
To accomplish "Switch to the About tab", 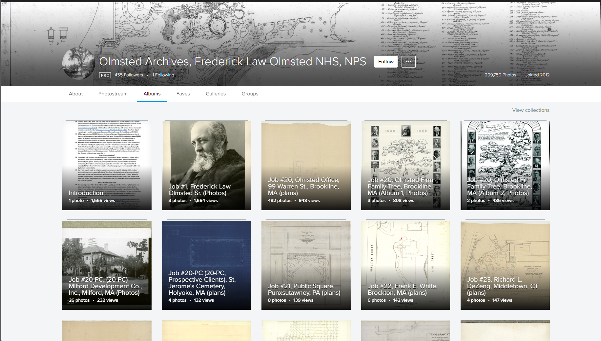I will [x=76, y=94].
